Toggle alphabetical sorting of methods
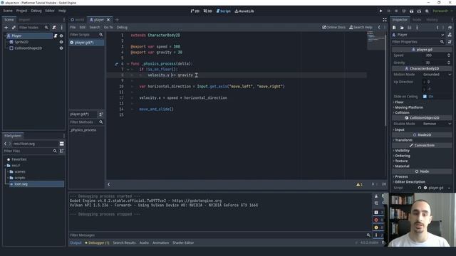456x256 pixels. (101, 114)
